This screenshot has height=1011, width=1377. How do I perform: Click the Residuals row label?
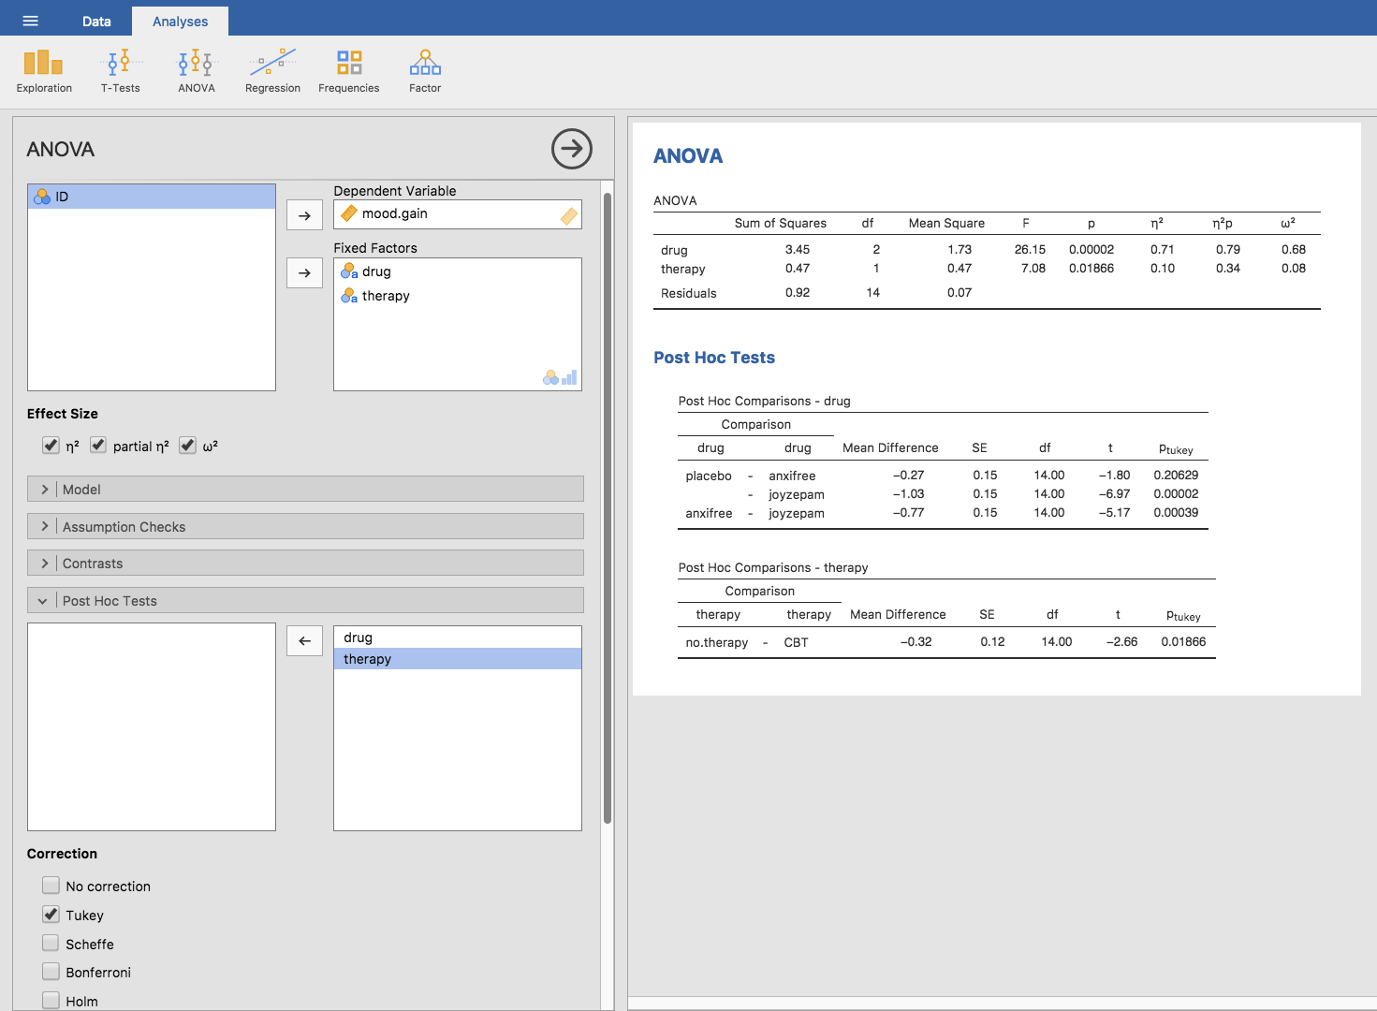tap(689, 293)
